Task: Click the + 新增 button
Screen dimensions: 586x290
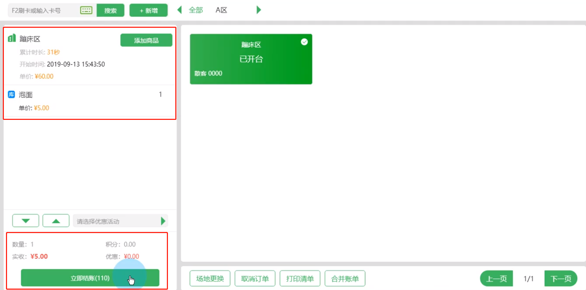Action: [x=149, y=11]
